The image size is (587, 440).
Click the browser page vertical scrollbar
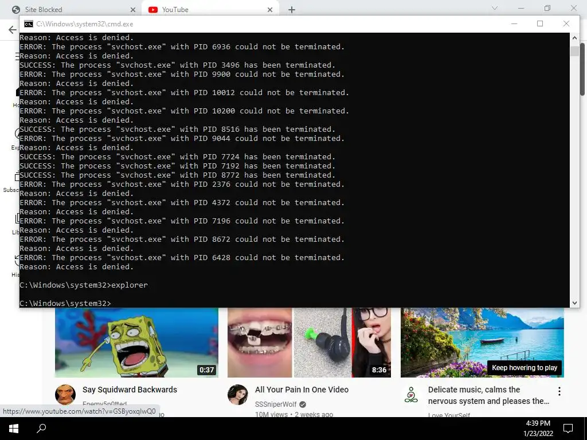pos(582,69)
